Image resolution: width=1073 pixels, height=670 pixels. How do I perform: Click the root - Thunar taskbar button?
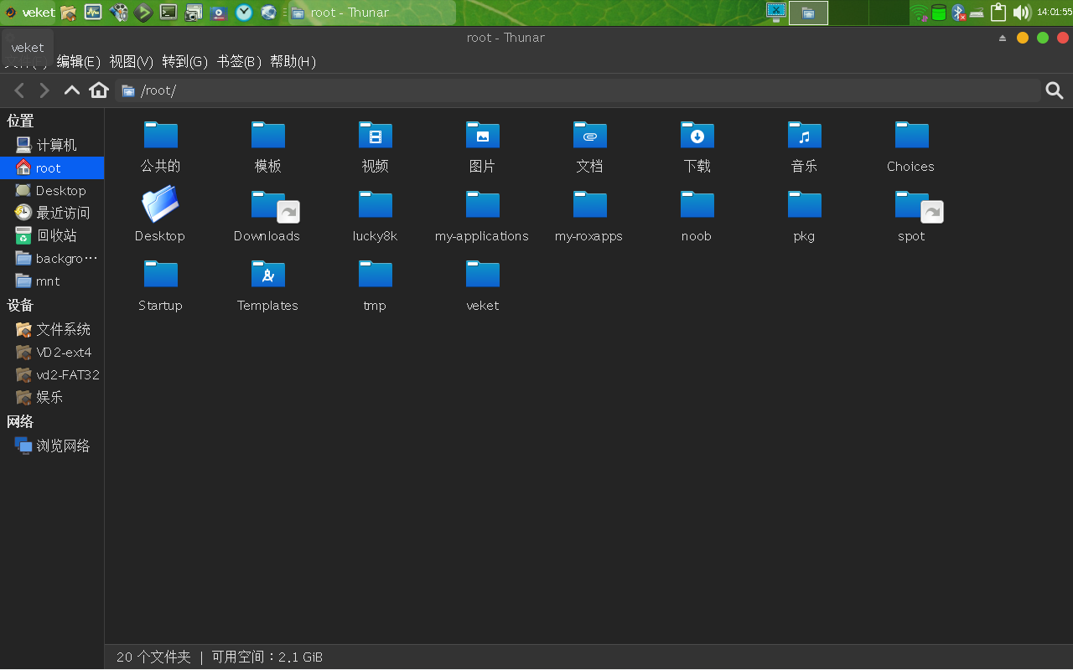(371, 13)
